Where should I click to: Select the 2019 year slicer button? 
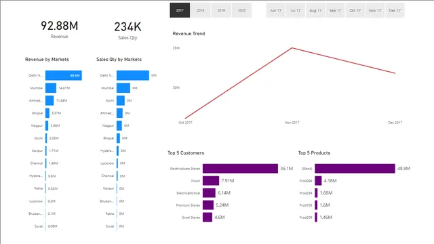[221, 10]
